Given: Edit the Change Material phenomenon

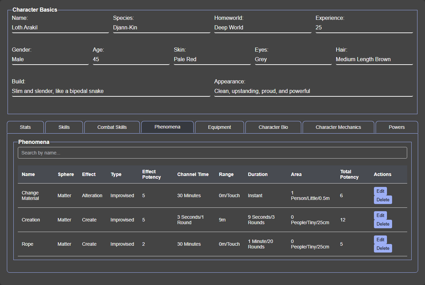Looking at the screenshot, I should (x=380, y=191).
